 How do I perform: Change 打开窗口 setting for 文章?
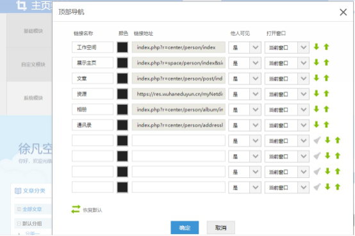coord(287,79)
